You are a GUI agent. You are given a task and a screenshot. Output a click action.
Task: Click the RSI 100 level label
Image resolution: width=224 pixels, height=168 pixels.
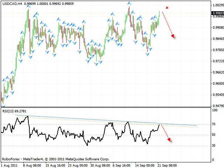pos(215,110)
